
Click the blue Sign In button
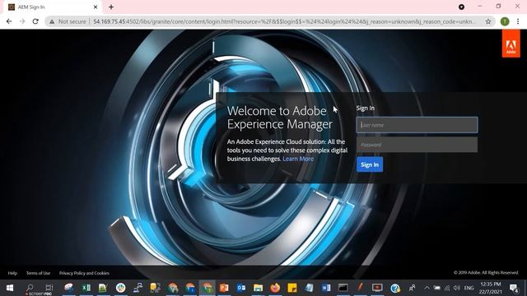pos(370,164)
